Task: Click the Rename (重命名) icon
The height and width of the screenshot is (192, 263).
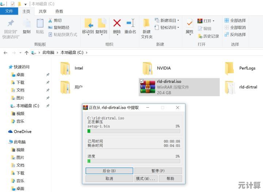Action: pyautogui.click(x=130, y=26)
